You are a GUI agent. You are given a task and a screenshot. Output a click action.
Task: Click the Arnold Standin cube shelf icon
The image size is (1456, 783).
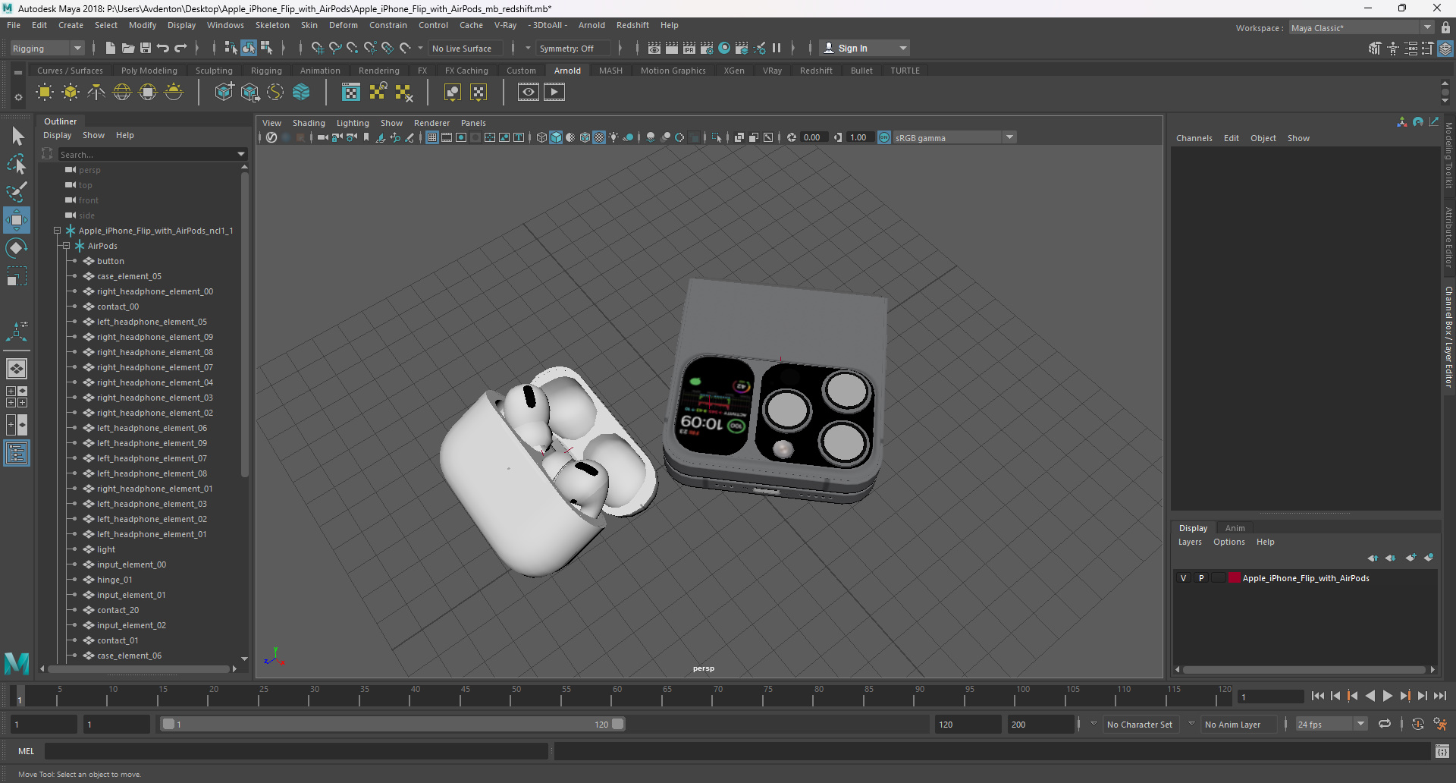point(224,93)
